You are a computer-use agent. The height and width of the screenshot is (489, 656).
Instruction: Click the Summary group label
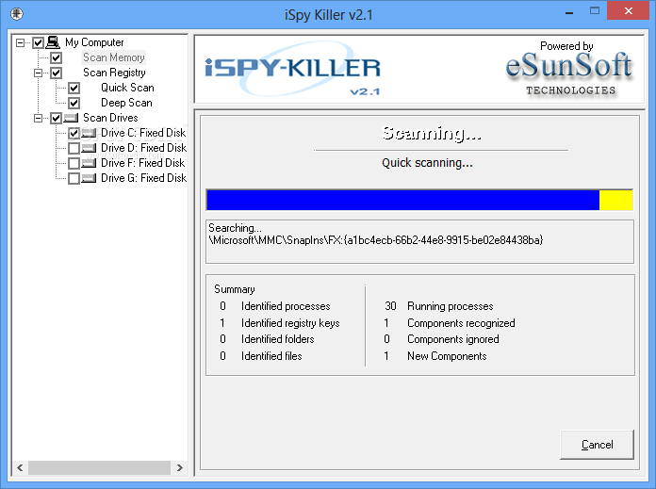pos(235,289)
